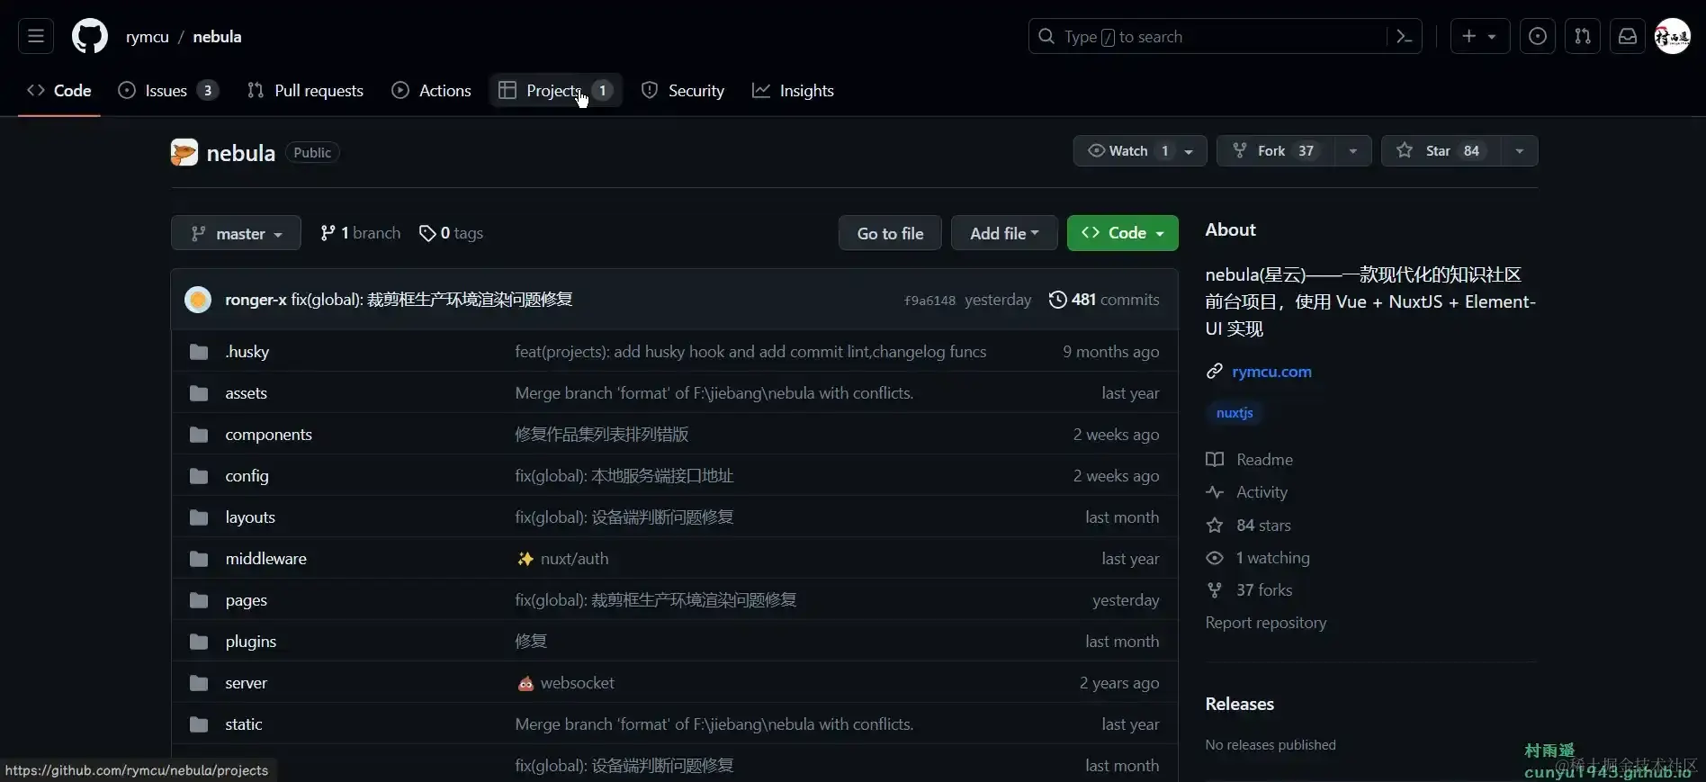
Task: Open Report repository link
Action: [x=1266, y=623]
